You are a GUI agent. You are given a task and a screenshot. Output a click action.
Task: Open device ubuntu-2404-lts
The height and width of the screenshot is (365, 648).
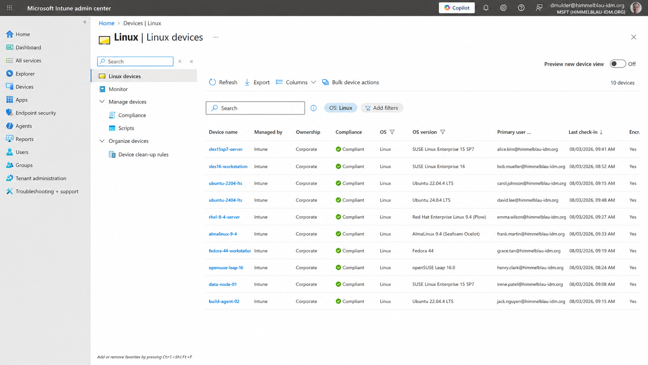(x=225, y=200)
